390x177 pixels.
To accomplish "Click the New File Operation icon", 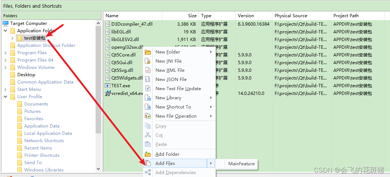I will coord(148,116).
